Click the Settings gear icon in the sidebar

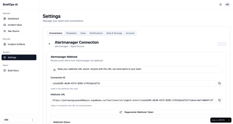(5, 57)
